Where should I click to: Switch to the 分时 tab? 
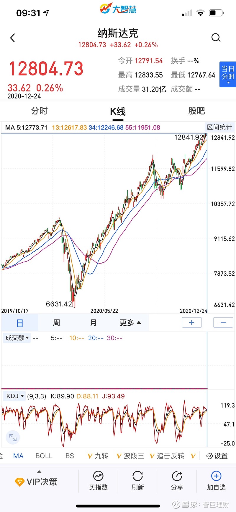coord(39,111)
